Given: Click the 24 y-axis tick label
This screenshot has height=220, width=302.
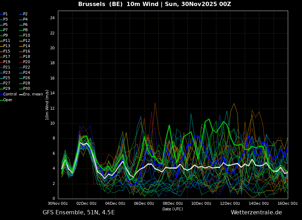Looking at the screenshot, I should point(52,18).
